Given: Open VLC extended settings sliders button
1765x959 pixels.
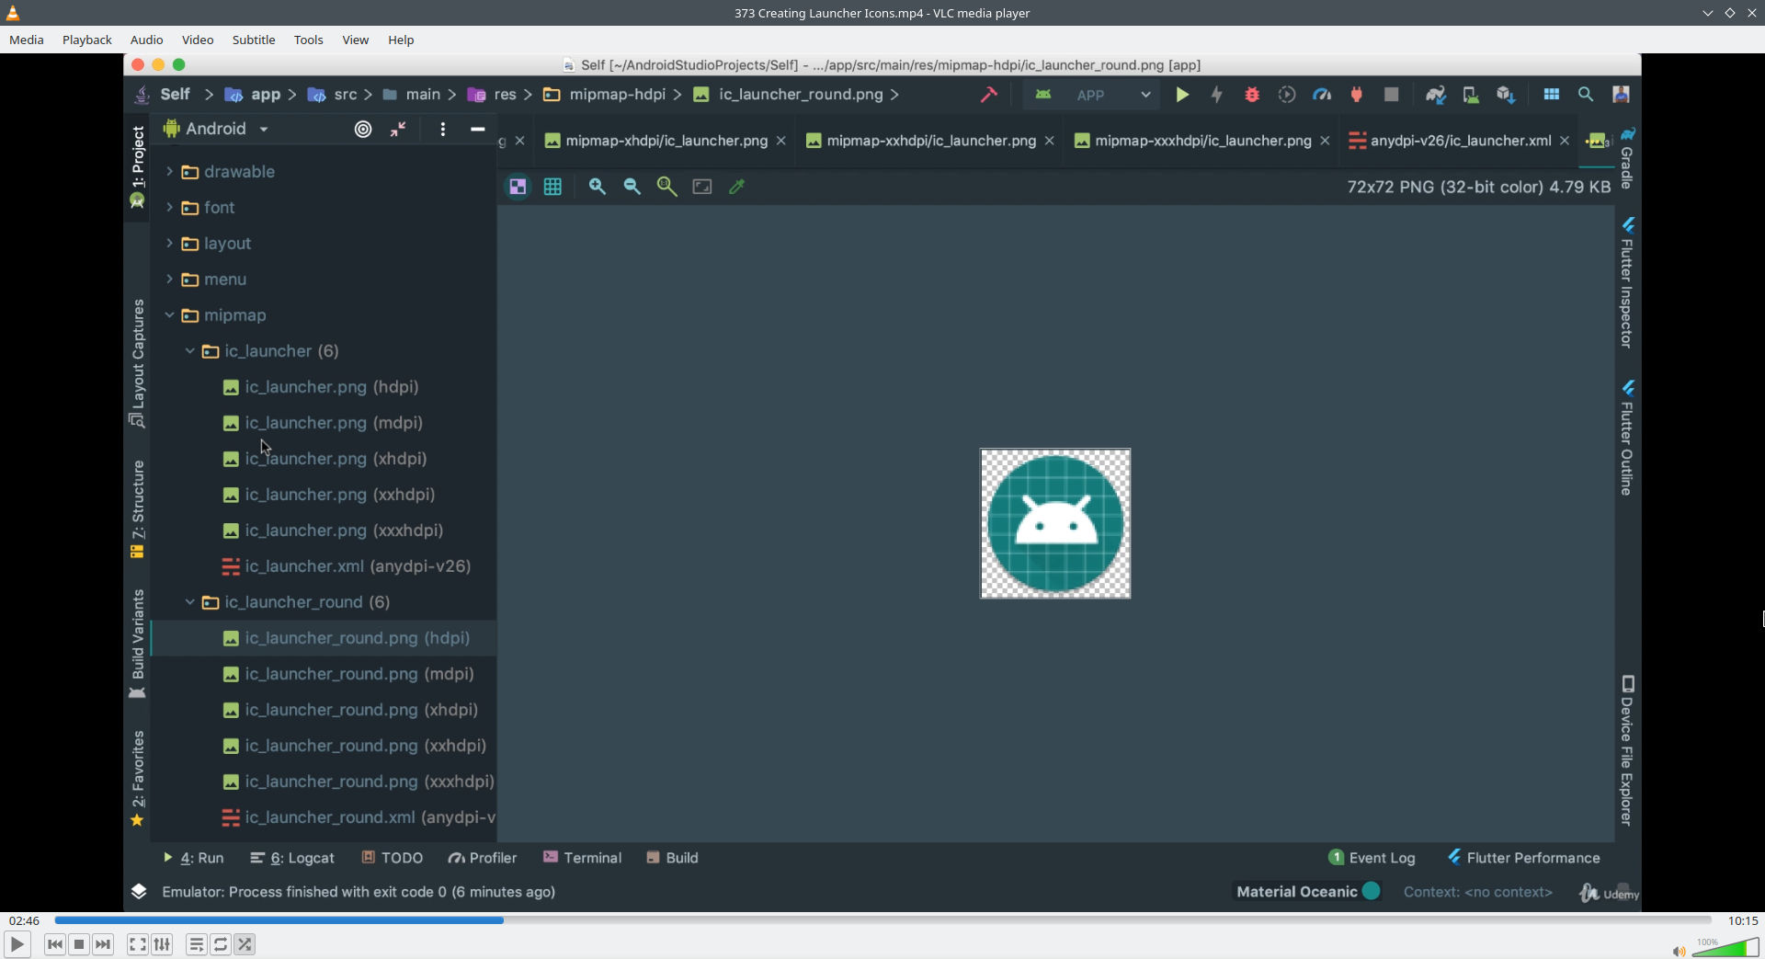Looking at the screenshot, I should pyautogui.click(x=162, y=944).
